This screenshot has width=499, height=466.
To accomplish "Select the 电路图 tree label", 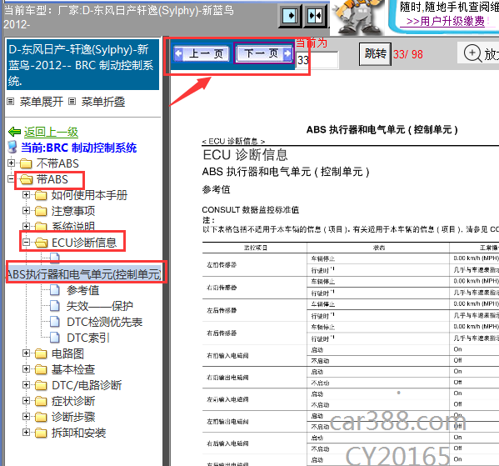I will (67, 353).
